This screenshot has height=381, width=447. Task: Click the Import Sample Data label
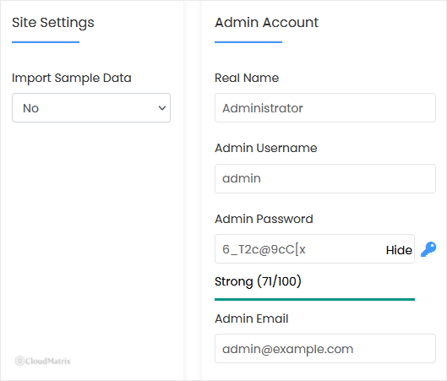pyautogui.click(x=72, y=78)
